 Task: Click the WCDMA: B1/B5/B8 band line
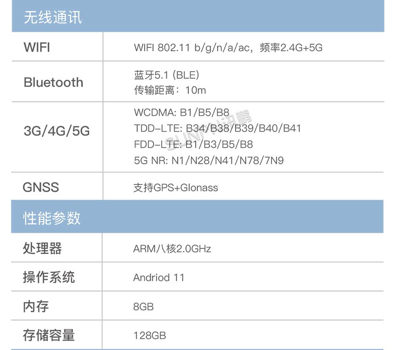click(x=181, y=113)
